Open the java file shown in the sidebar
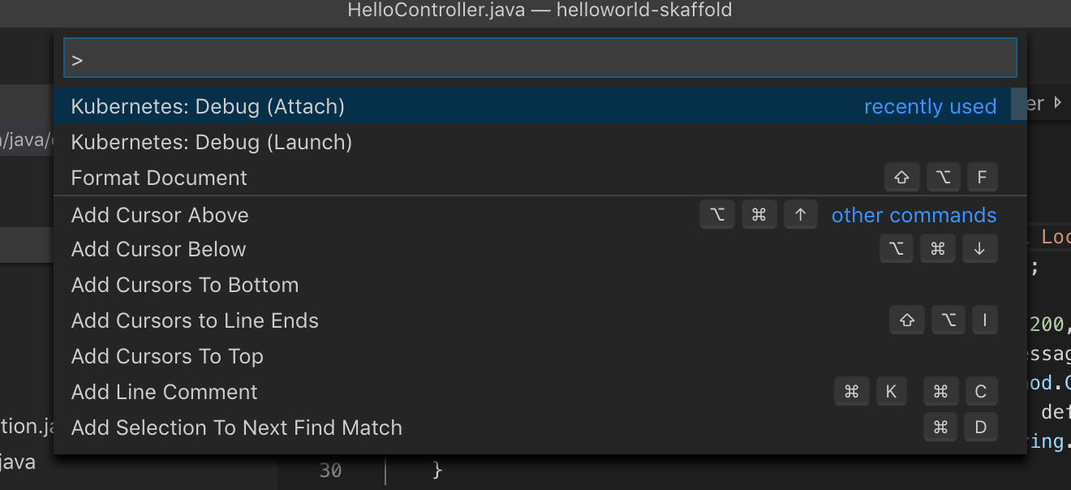Screen dimensions: 1071x490 click(18, 462)
